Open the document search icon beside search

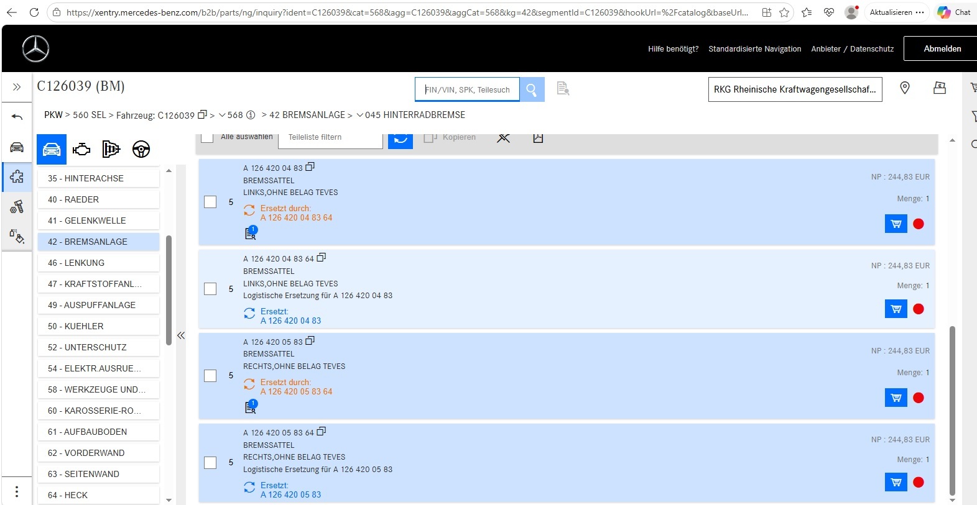click(563, 89)
